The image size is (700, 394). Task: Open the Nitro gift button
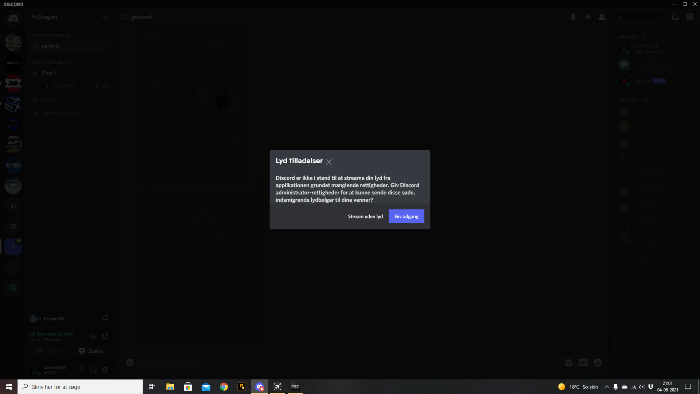[x=569, y=363]
